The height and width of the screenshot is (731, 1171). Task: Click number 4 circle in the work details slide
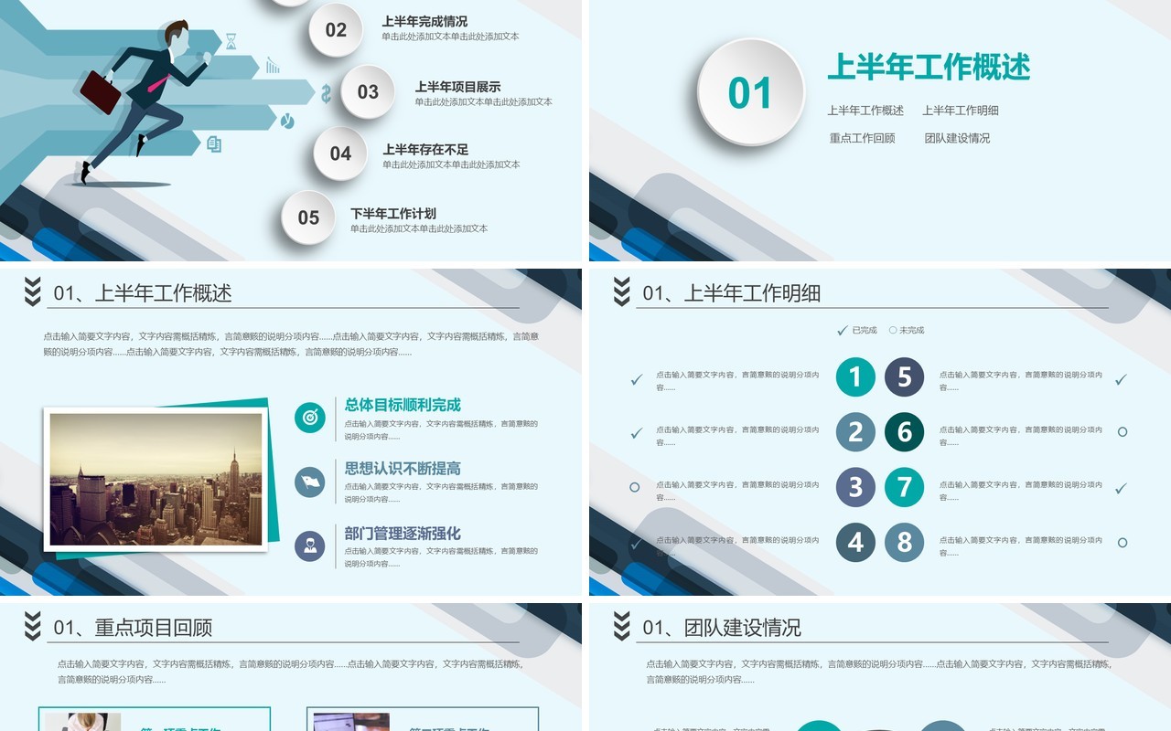[x=855, y=542]
